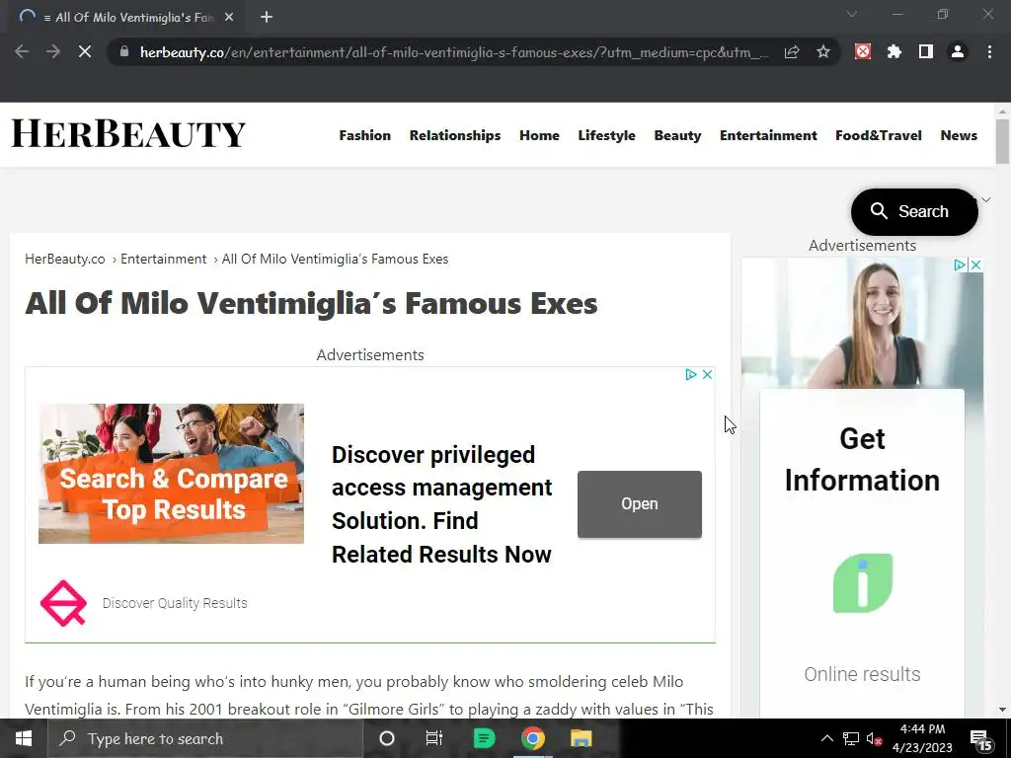Open File Explorer on taskbar

[x=581, y=738]
